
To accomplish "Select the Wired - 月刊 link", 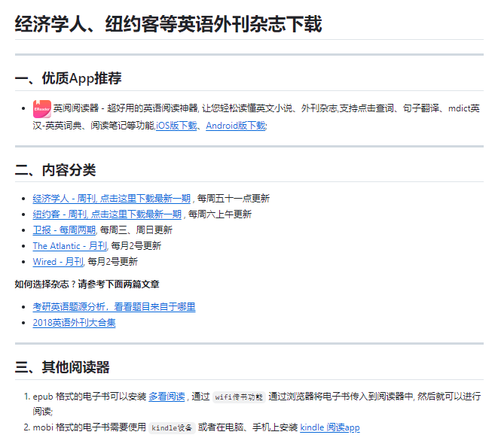I will [58, 262].
